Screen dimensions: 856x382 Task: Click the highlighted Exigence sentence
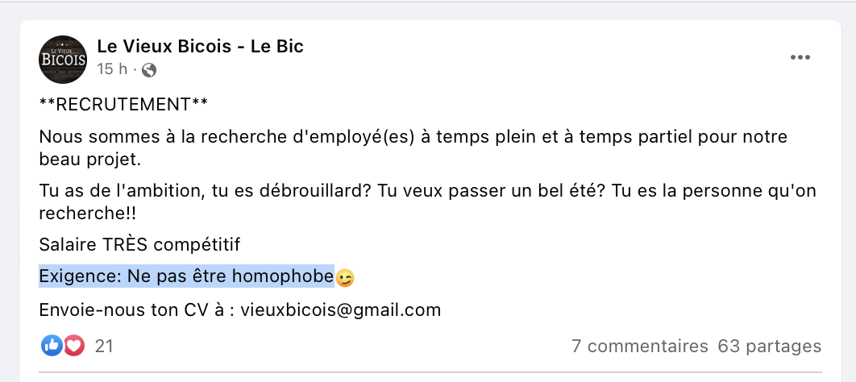point(186,276)
